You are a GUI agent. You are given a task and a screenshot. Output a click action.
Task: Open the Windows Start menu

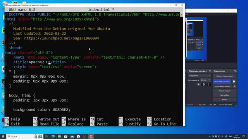3,136
